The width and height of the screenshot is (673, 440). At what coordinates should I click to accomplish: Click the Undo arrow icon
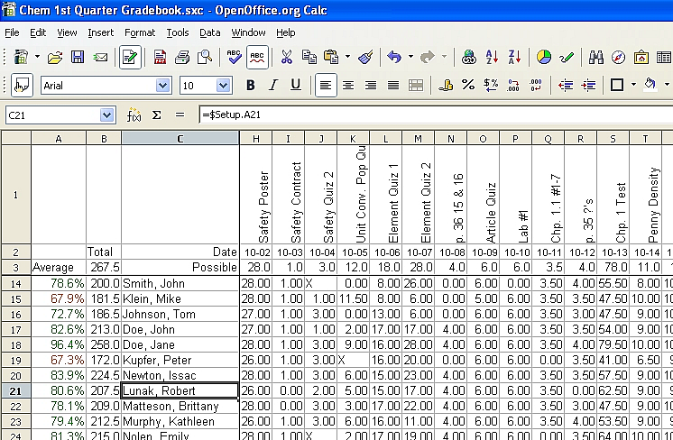pyautogui.click(x=394, y=57)
